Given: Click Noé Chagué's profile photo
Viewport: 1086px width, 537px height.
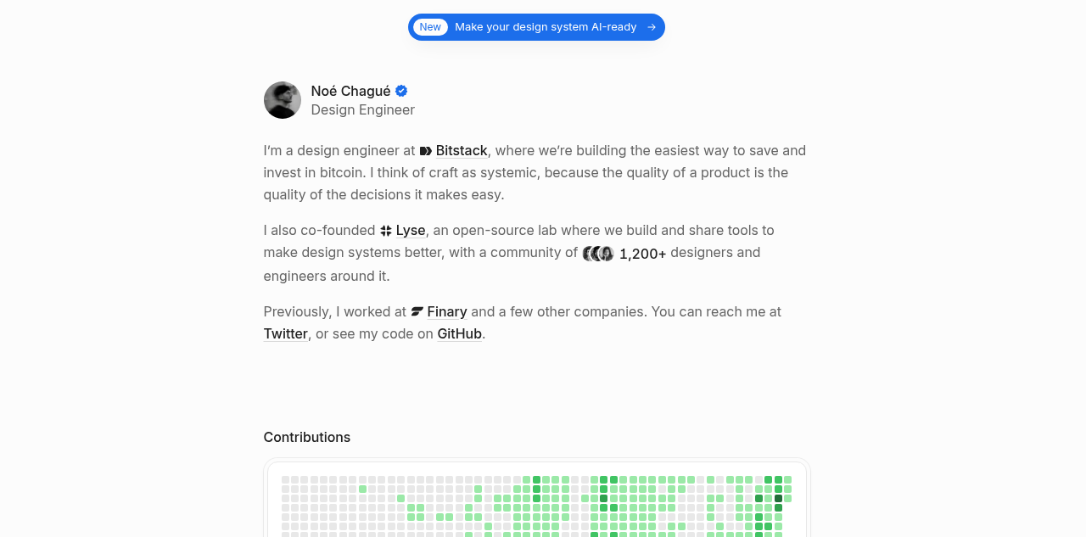Looking at the screenshot, I should [x=283, y=100].
